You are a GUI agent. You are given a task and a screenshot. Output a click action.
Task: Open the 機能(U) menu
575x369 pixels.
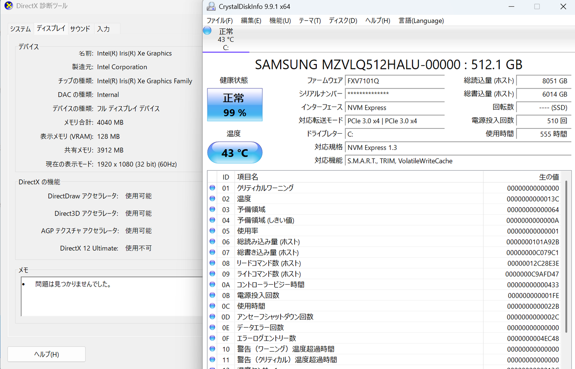point(280,21)
